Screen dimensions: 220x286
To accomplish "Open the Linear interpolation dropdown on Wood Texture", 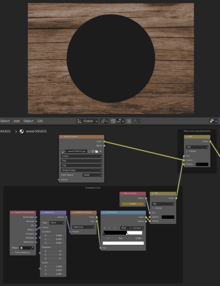I will click(81, 156).
